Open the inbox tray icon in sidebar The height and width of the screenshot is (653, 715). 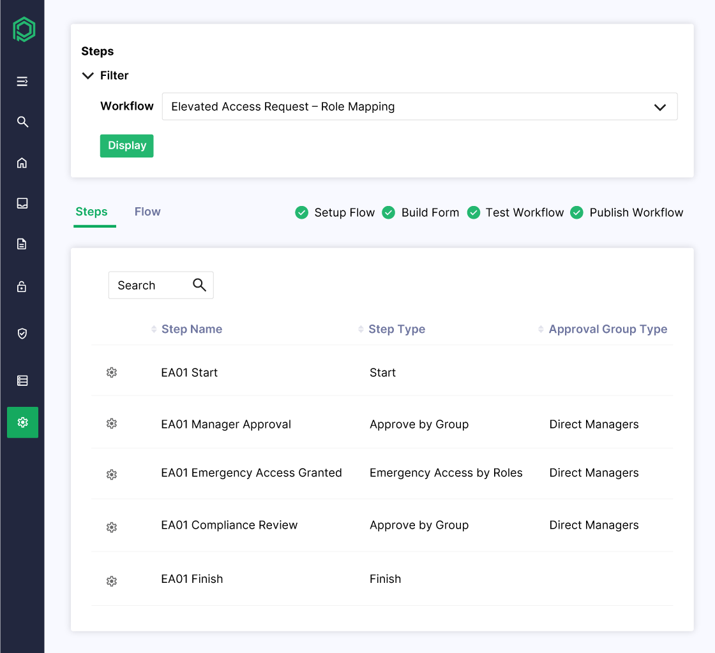point(22,203)
